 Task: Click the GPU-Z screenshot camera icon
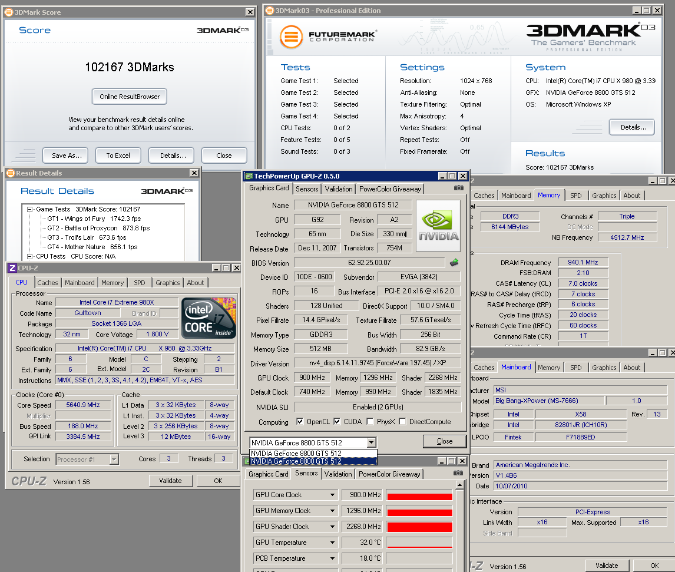coord(459,188)
